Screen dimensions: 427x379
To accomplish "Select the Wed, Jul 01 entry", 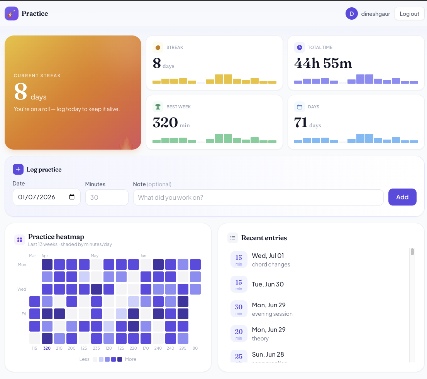I will (319, 259).
